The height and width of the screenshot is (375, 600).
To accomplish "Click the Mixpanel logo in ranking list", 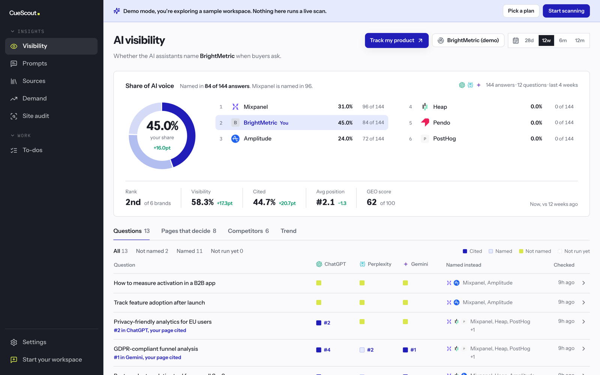I will [235, 107].
